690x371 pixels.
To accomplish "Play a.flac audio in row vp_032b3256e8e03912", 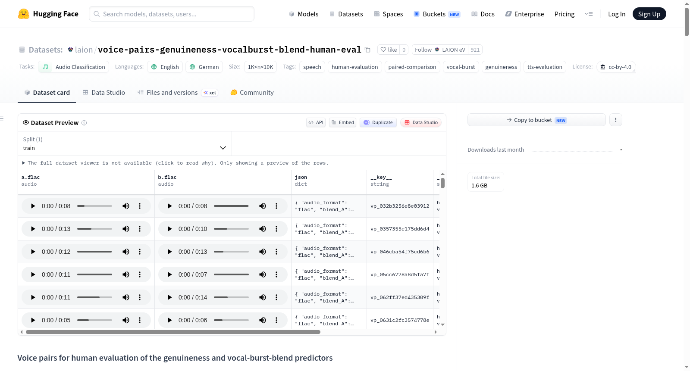I will point(33,206).
